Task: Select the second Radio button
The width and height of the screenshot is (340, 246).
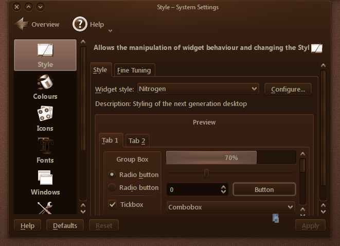Action: coord(112,187)
